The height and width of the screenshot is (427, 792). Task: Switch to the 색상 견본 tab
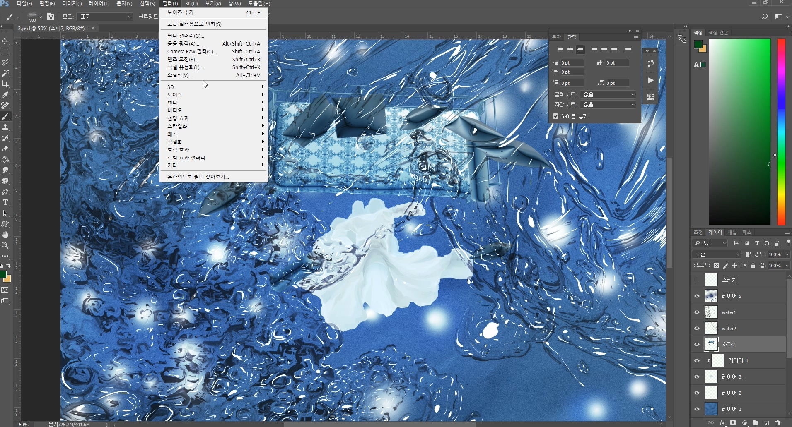click(x=718, y=33)
